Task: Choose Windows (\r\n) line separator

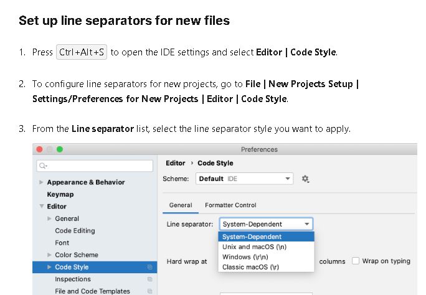Action: point(246,257)
